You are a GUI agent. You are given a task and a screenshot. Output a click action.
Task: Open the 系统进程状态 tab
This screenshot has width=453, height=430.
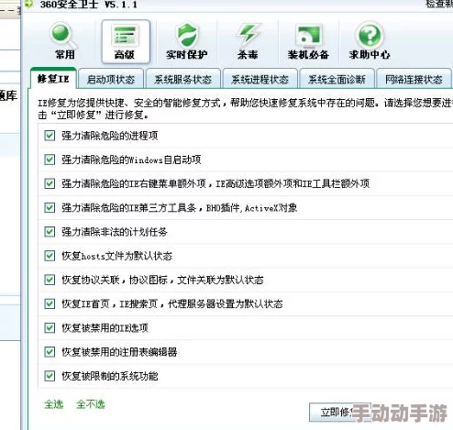(x=260, y=80)
